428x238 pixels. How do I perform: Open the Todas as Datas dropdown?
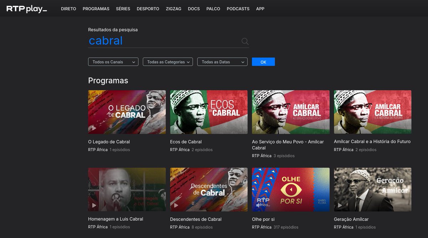[x=222, y=62]
